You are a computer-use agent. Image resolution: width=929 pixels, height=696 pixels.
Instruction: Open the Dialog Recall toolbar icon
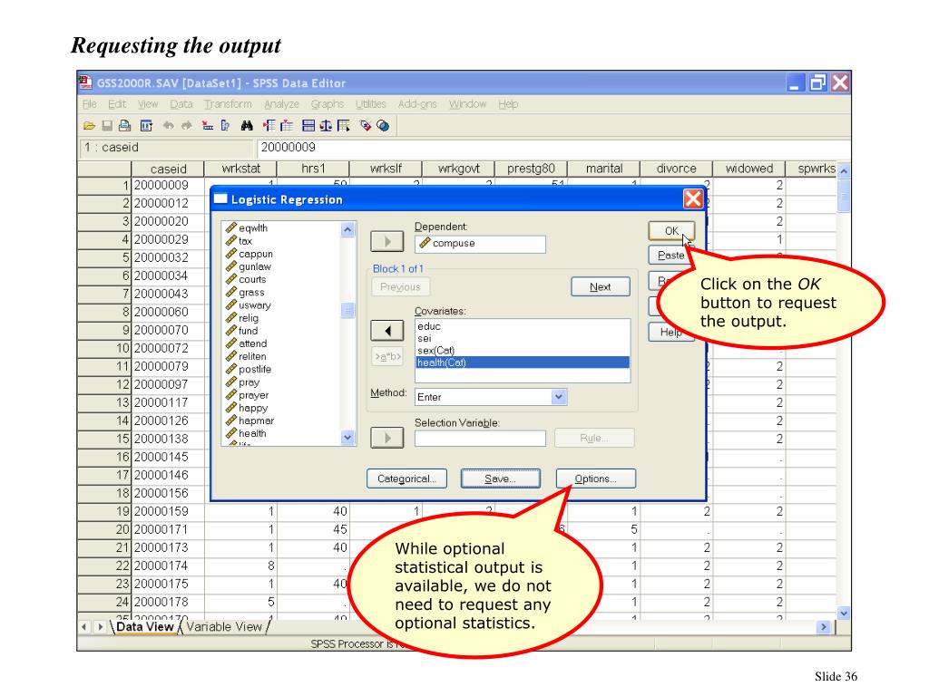click(146, 125)
